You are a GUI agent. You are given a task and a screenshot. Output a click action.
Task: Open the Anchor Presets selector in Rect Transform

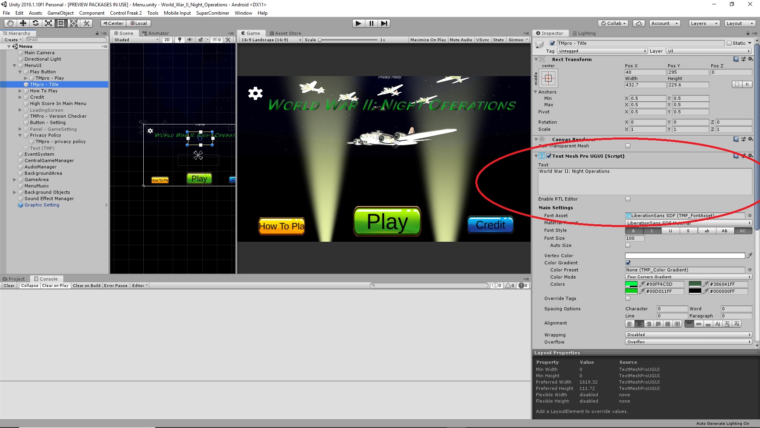[549, 78]
